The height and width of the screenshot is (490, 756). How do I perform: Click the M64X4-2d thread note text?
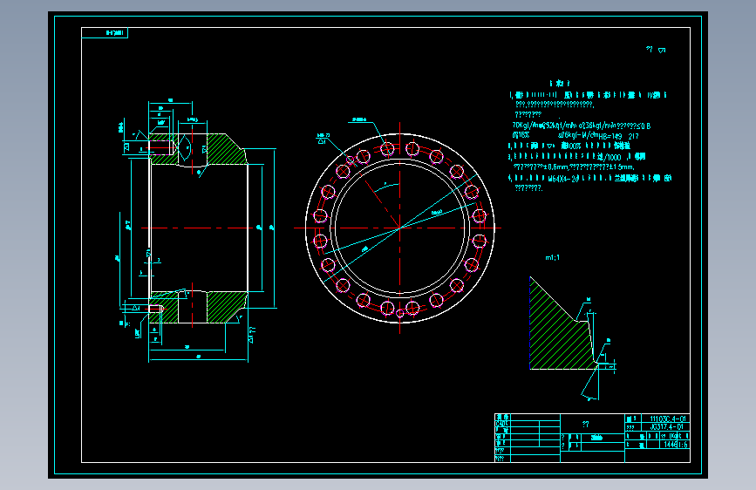point(563,179)
